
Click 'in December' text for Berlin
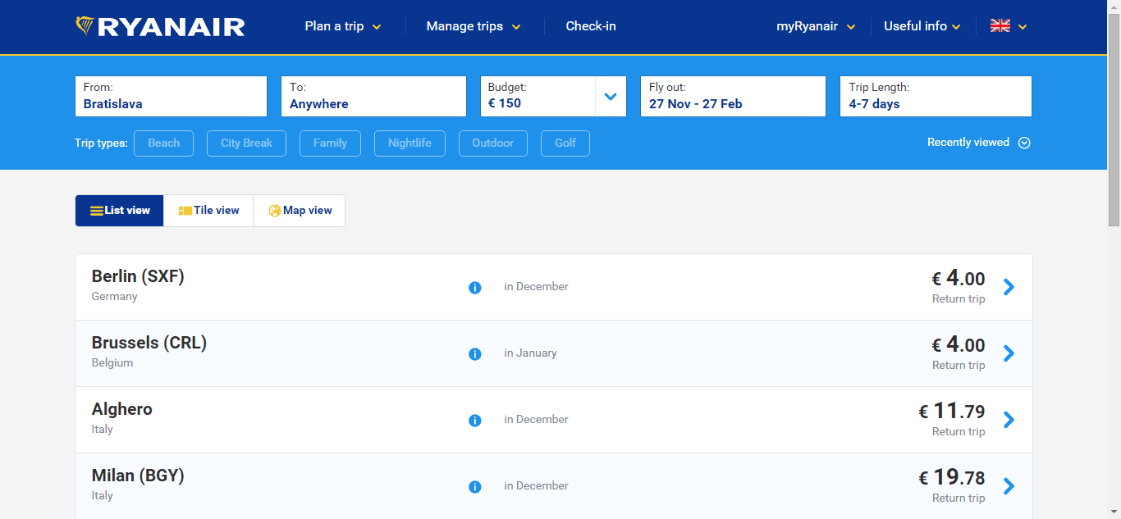point(536,287)
